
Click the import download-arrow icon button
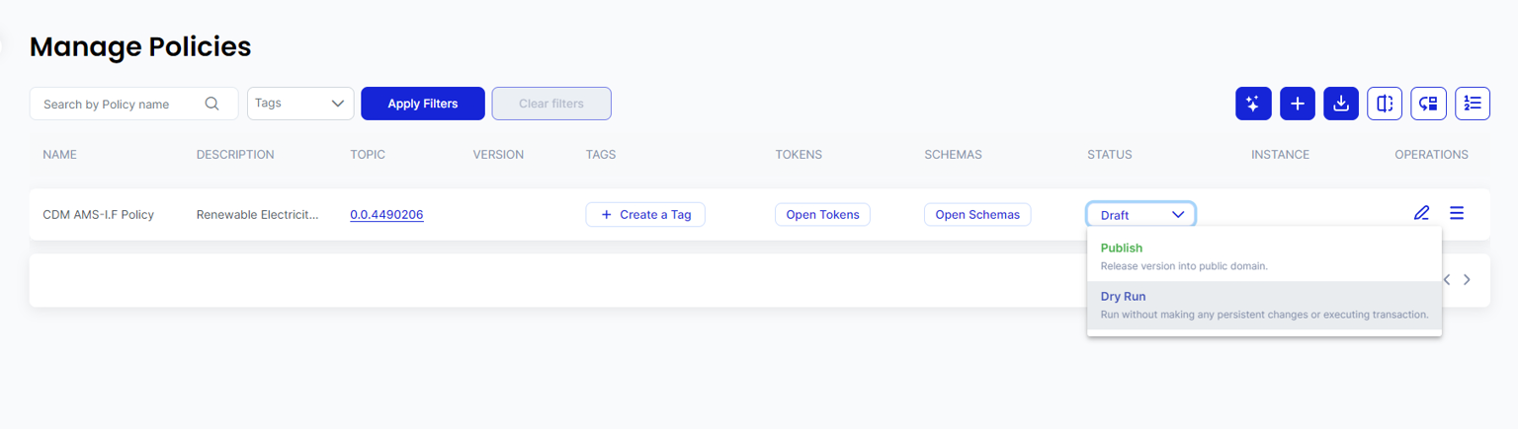(1341, 104)
